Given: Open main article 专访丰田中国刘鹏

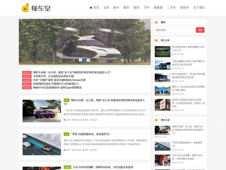Looking at the screenshot, I should tap(103, 167).
